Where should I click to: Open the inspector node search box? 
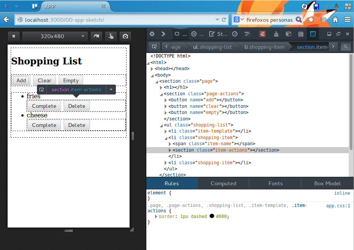pos(345,47)
